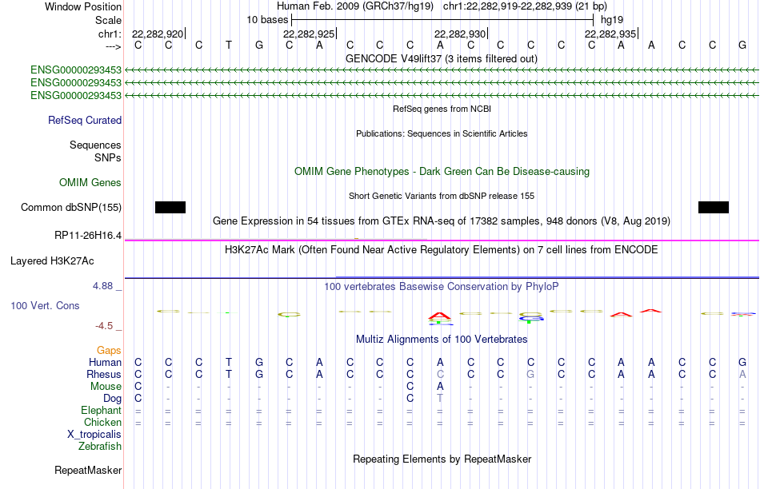Open the OMIM Genes track label
This screenshot has width=760, height=489.
click(x=90, y=182)
